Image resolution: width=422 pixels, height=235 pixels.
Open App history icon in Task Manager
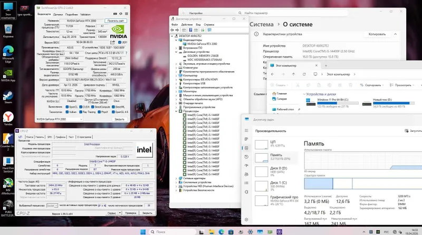[246, 157]
